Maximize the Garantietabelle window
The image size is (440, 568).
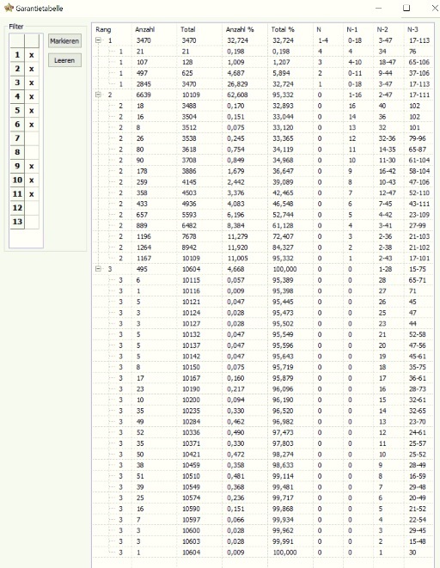click(406, 8)
